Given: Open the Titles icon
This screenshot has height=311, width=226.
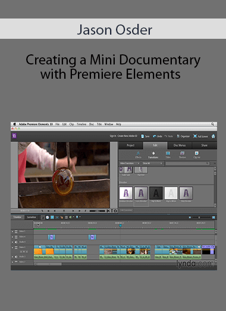Looking at the screenshot, I should click(x=168, y=155).
